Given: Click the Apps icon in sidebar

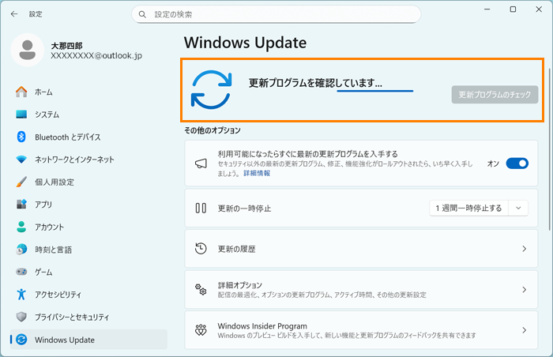Looking at the screenshot, I should pos(21,204).
